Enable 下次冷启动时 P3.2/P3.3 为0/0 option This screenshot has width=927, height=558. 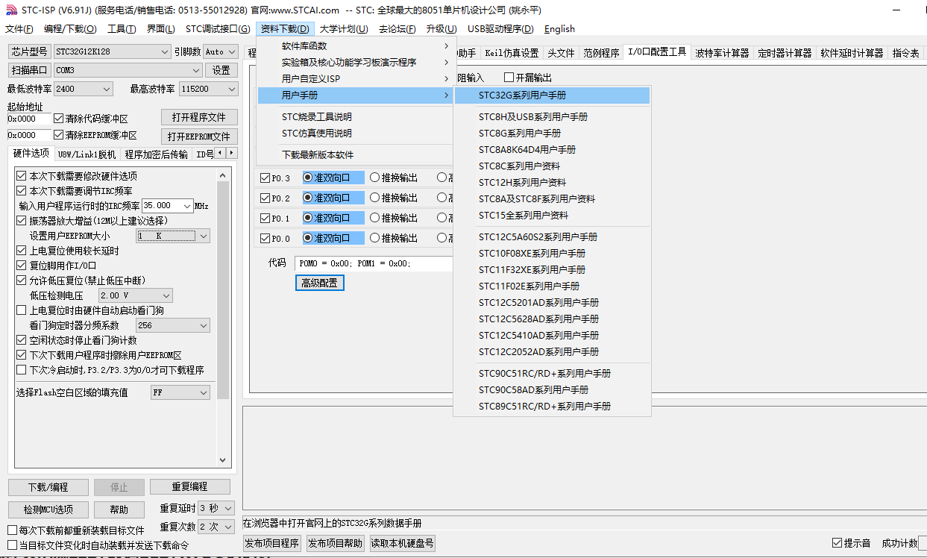click(21, 370)
